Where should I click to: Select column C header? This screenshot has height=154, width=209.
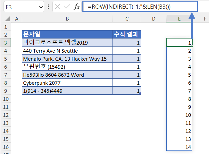(127, 19)
